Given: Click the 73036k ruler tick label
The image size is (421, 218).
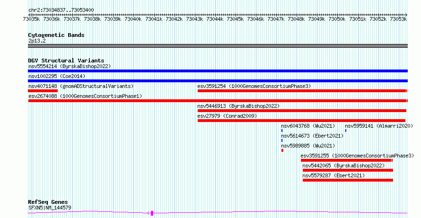Looking at the screenshot, I should click(x=52, y=19).
